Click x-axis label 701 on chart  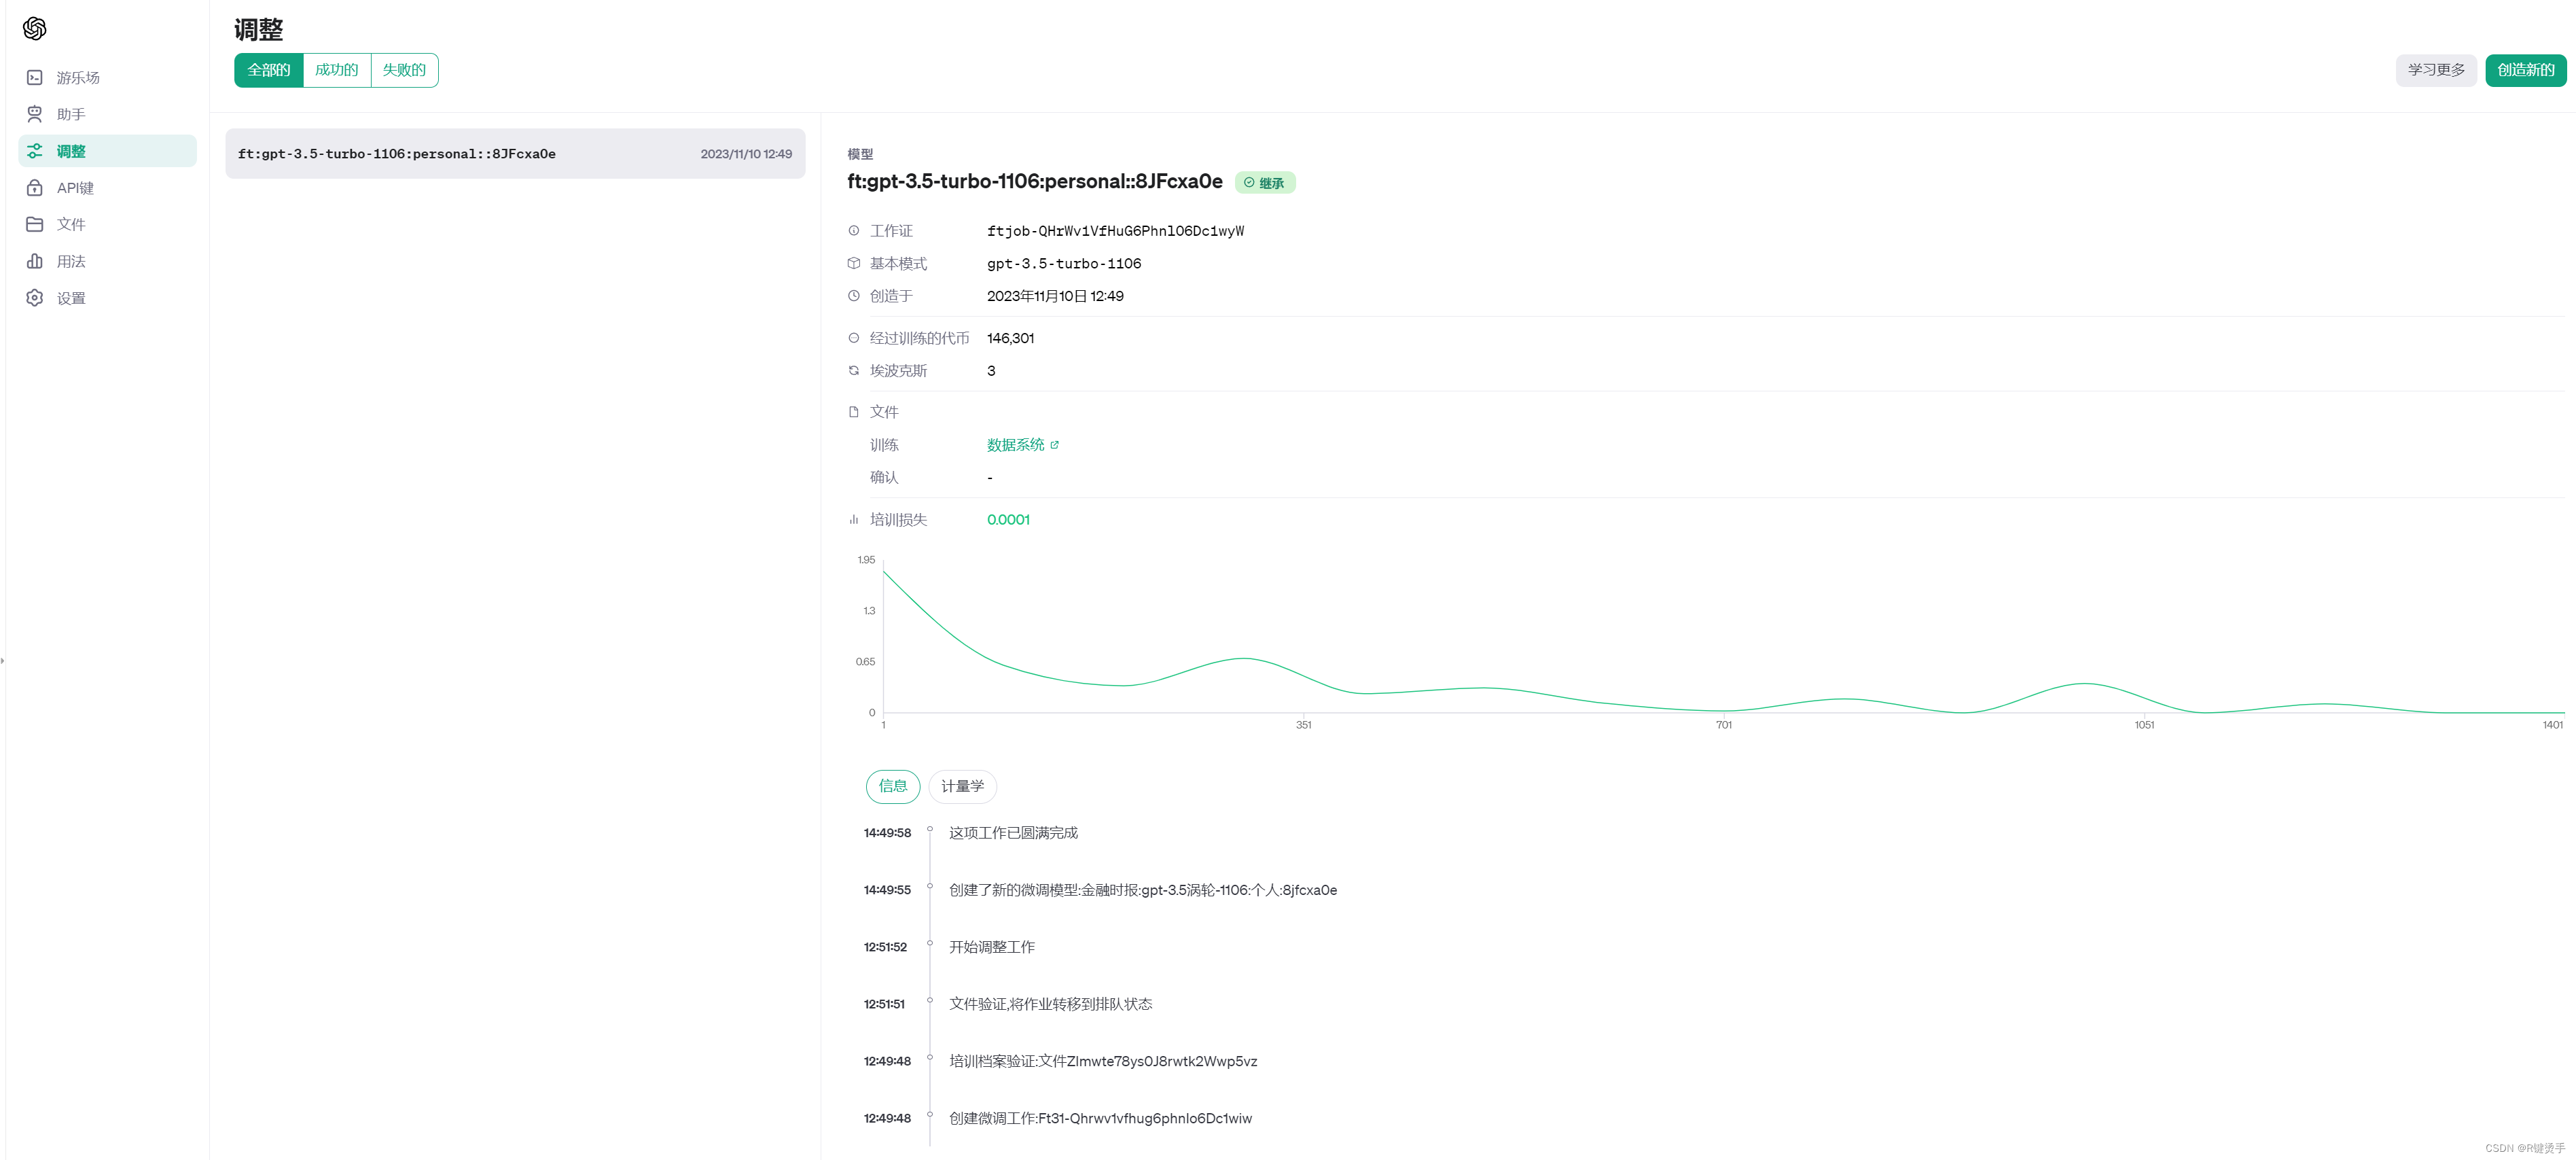pos(1724,725)
